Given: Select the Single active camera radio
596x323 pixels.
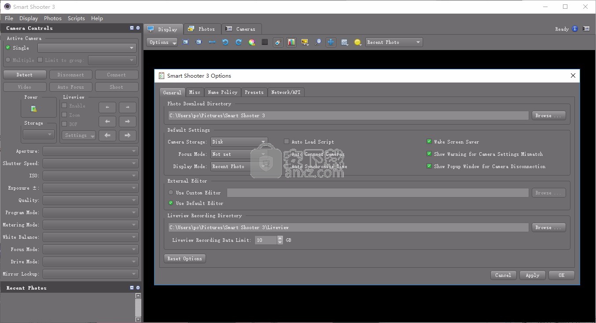Looking at the screenshot, I should coord(8,48).
